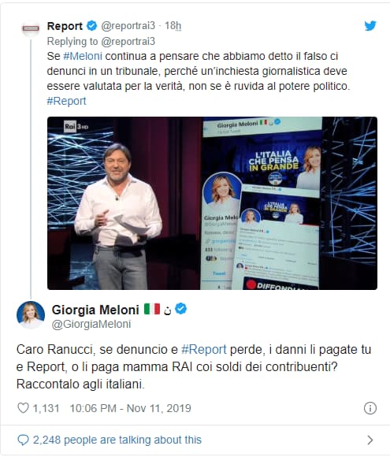
Task: Click the Twitter bird logo
Action: click(x=370, y=26)
